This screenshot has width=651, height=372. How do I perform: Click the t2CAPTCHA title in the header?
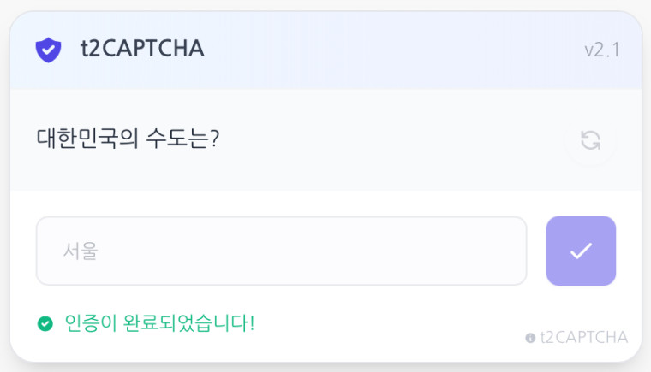click(x=142, y=49)
